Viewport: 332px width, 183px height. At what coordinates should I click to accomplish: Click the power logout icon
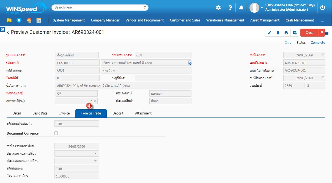pyautogui.click(x=323, y=8)
